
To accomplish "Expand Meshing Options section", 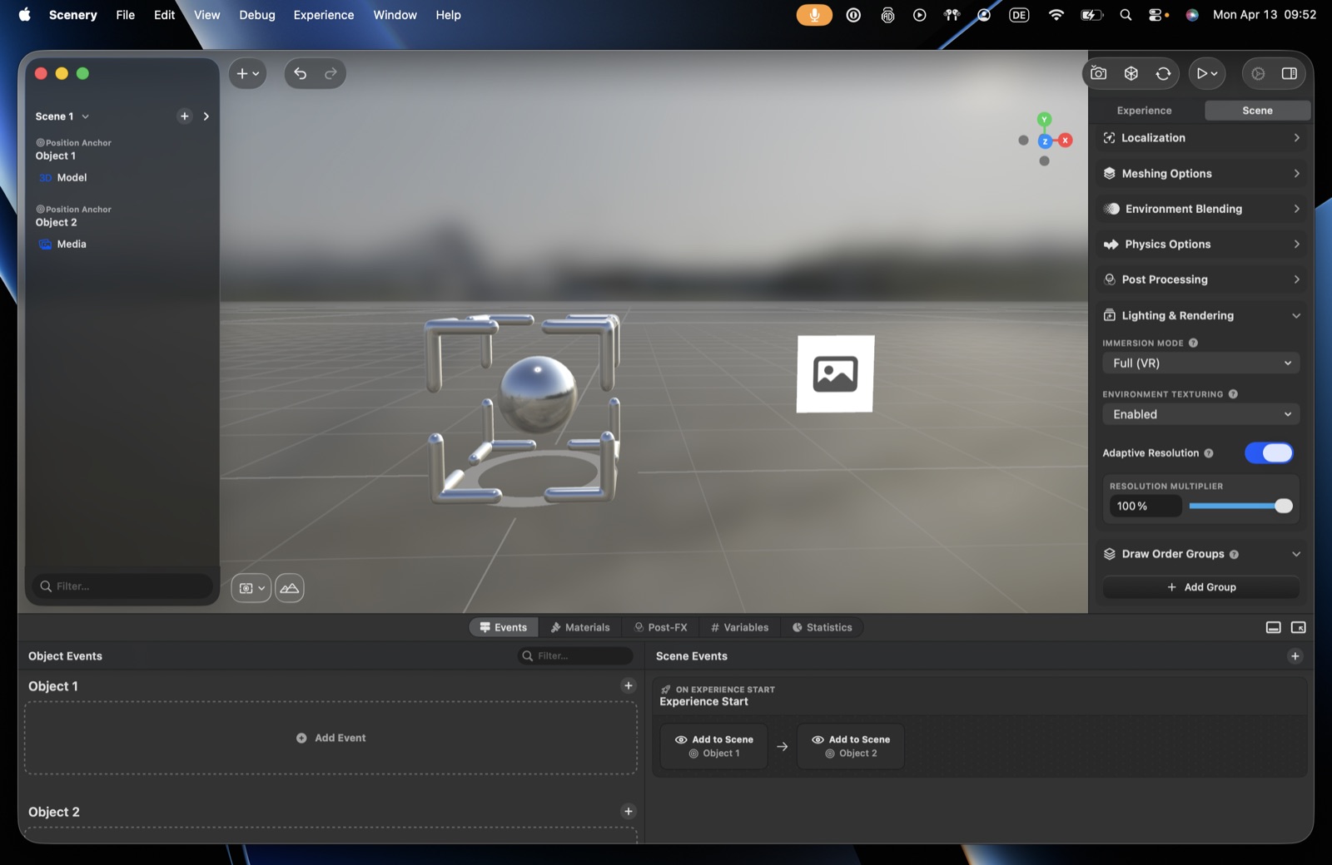I will [1201, 174].
